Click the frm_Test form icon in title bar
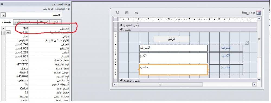The width and height of the screenshot is (271, 103). click(258, 13)
